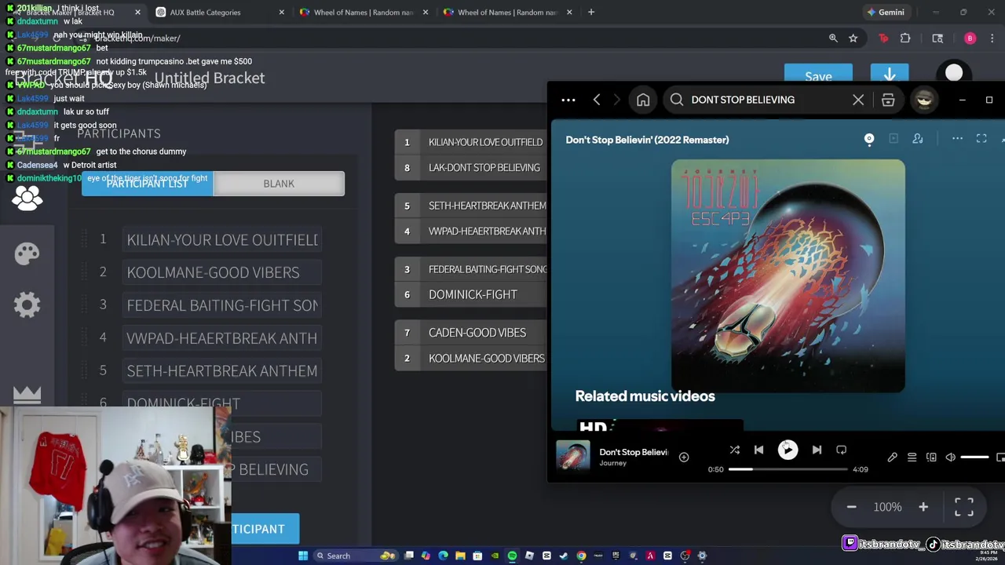
Task: Edit participant FEDERAL BAITING-FIGHT SONG field
Action: [x=222, y=305]
